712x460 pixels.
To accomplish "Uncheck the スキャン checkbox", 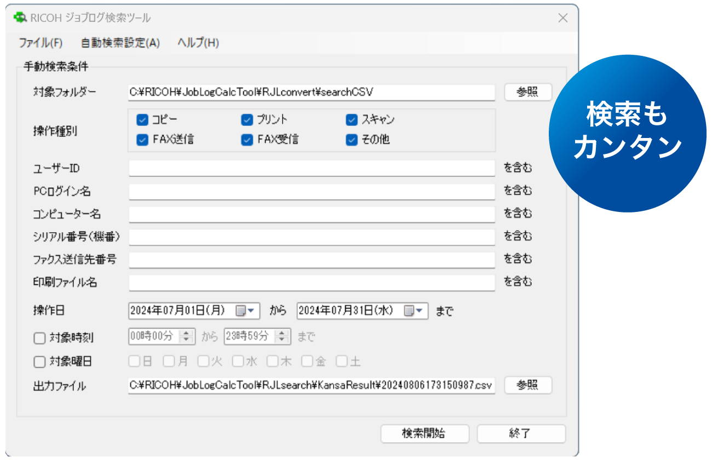I will 352,119.
